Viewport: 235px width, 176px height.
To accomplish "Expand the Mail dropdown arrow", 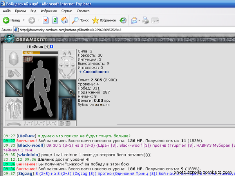I will tap(139, 20).
